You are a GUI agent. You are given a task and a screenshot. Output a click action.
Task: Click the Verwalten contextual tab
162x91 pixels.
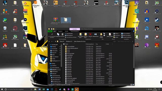[x=75, y=29]
